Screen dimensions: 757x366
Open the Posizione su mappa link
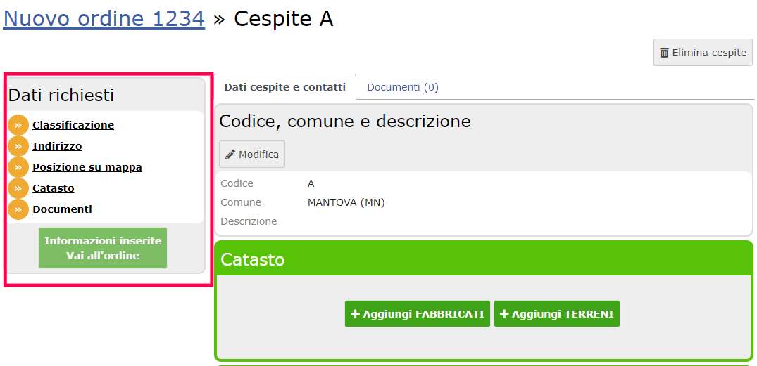coord(87,168)
